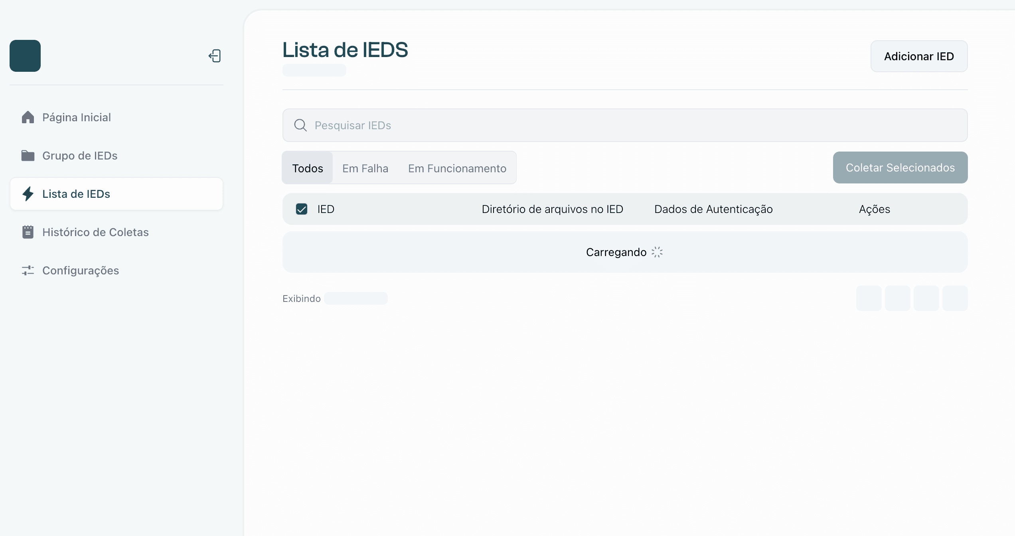Click the magnifier icon in search bar
The width and height of the screenshot is (1015, 536).
pyautogui.click(x=300, y=125)
